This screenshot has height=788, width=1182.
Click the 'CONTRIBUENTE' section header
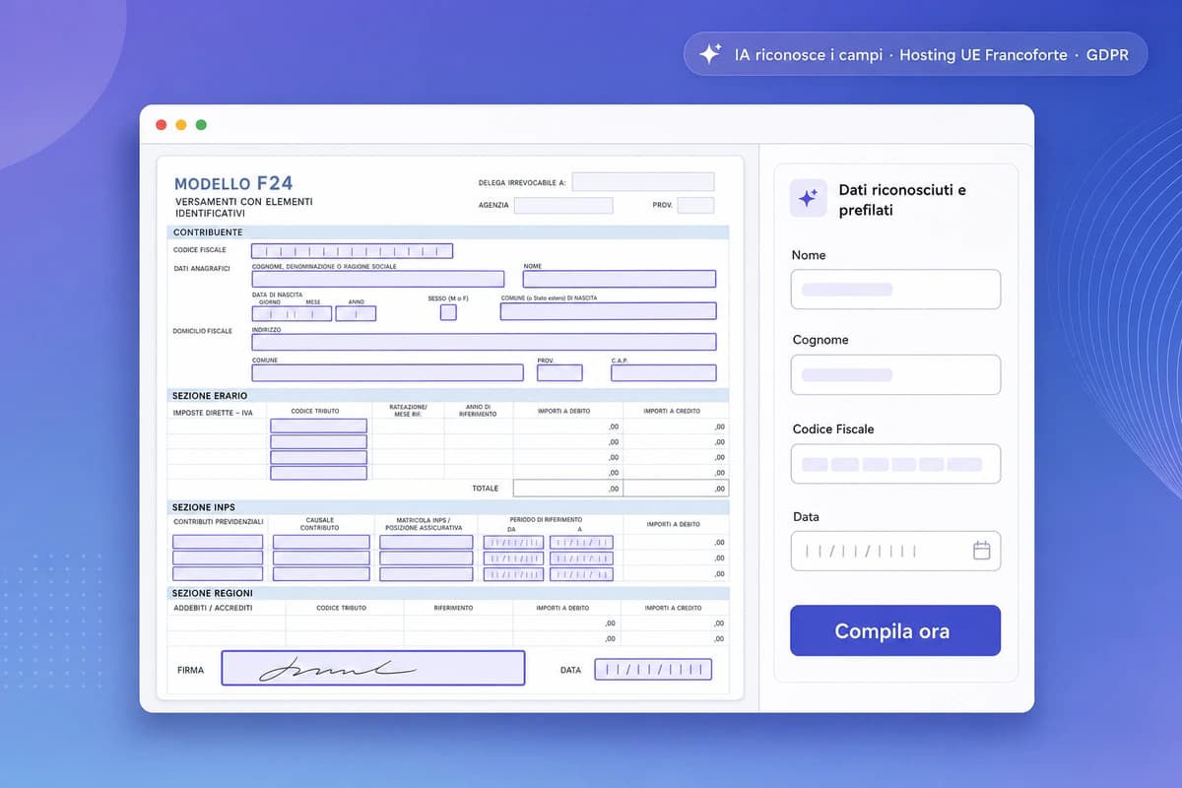(208, 232)
